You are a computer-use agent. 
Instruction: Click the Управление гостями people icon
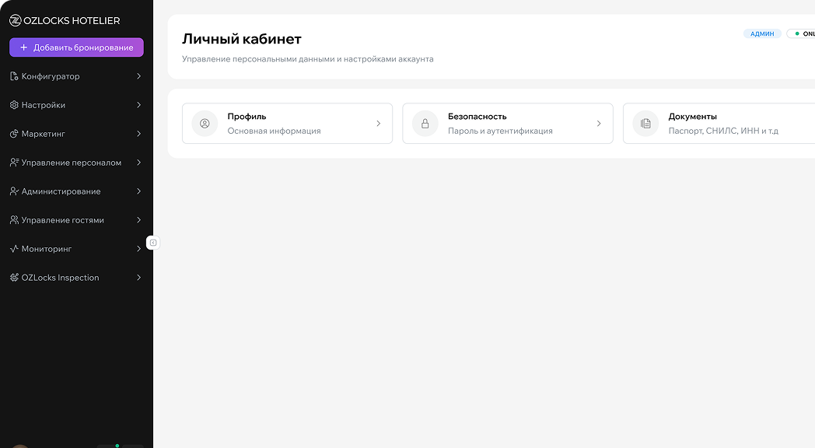pyautogui.click(x=14, y=220)
